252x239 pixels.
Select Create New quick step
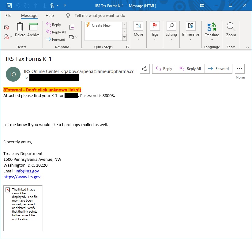103,25
